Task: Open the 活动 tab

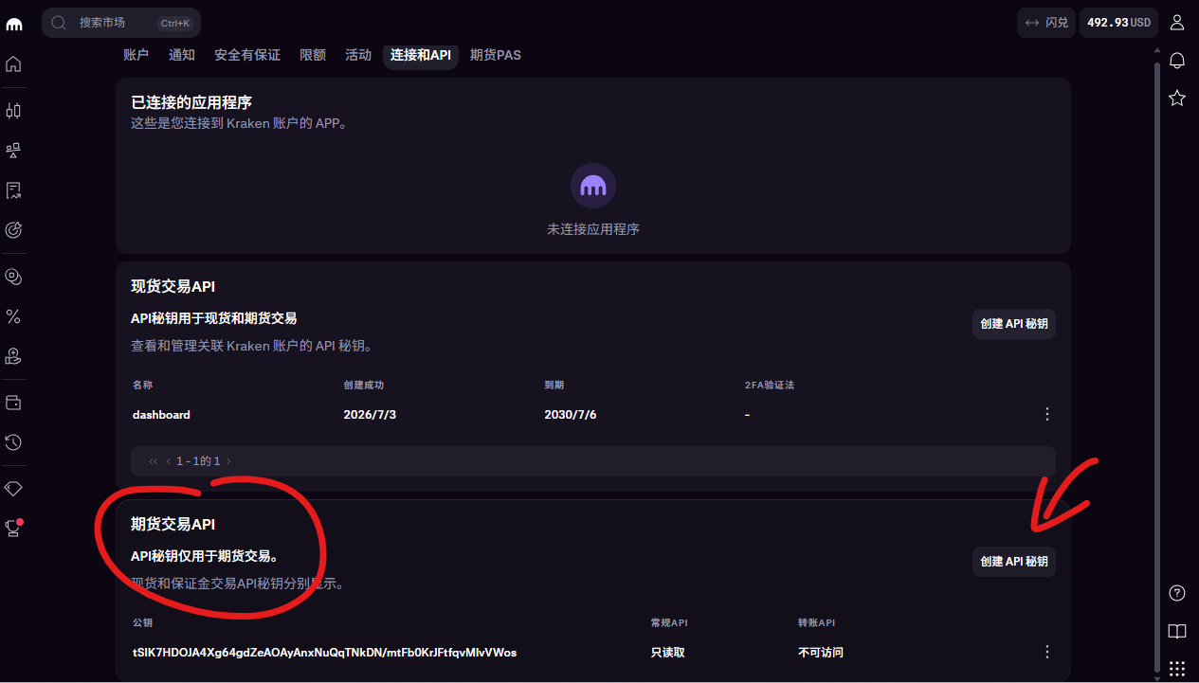Action: [358, 55]
